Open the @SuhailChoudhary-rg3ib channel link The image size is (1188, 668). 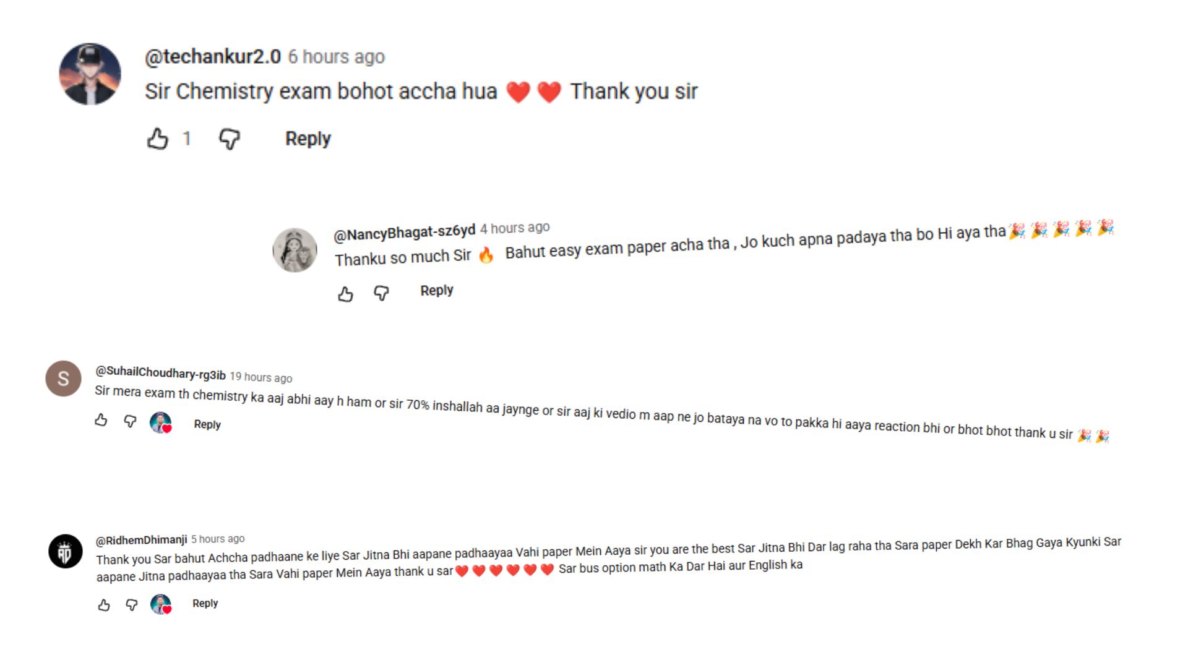[x=160, y=373]
